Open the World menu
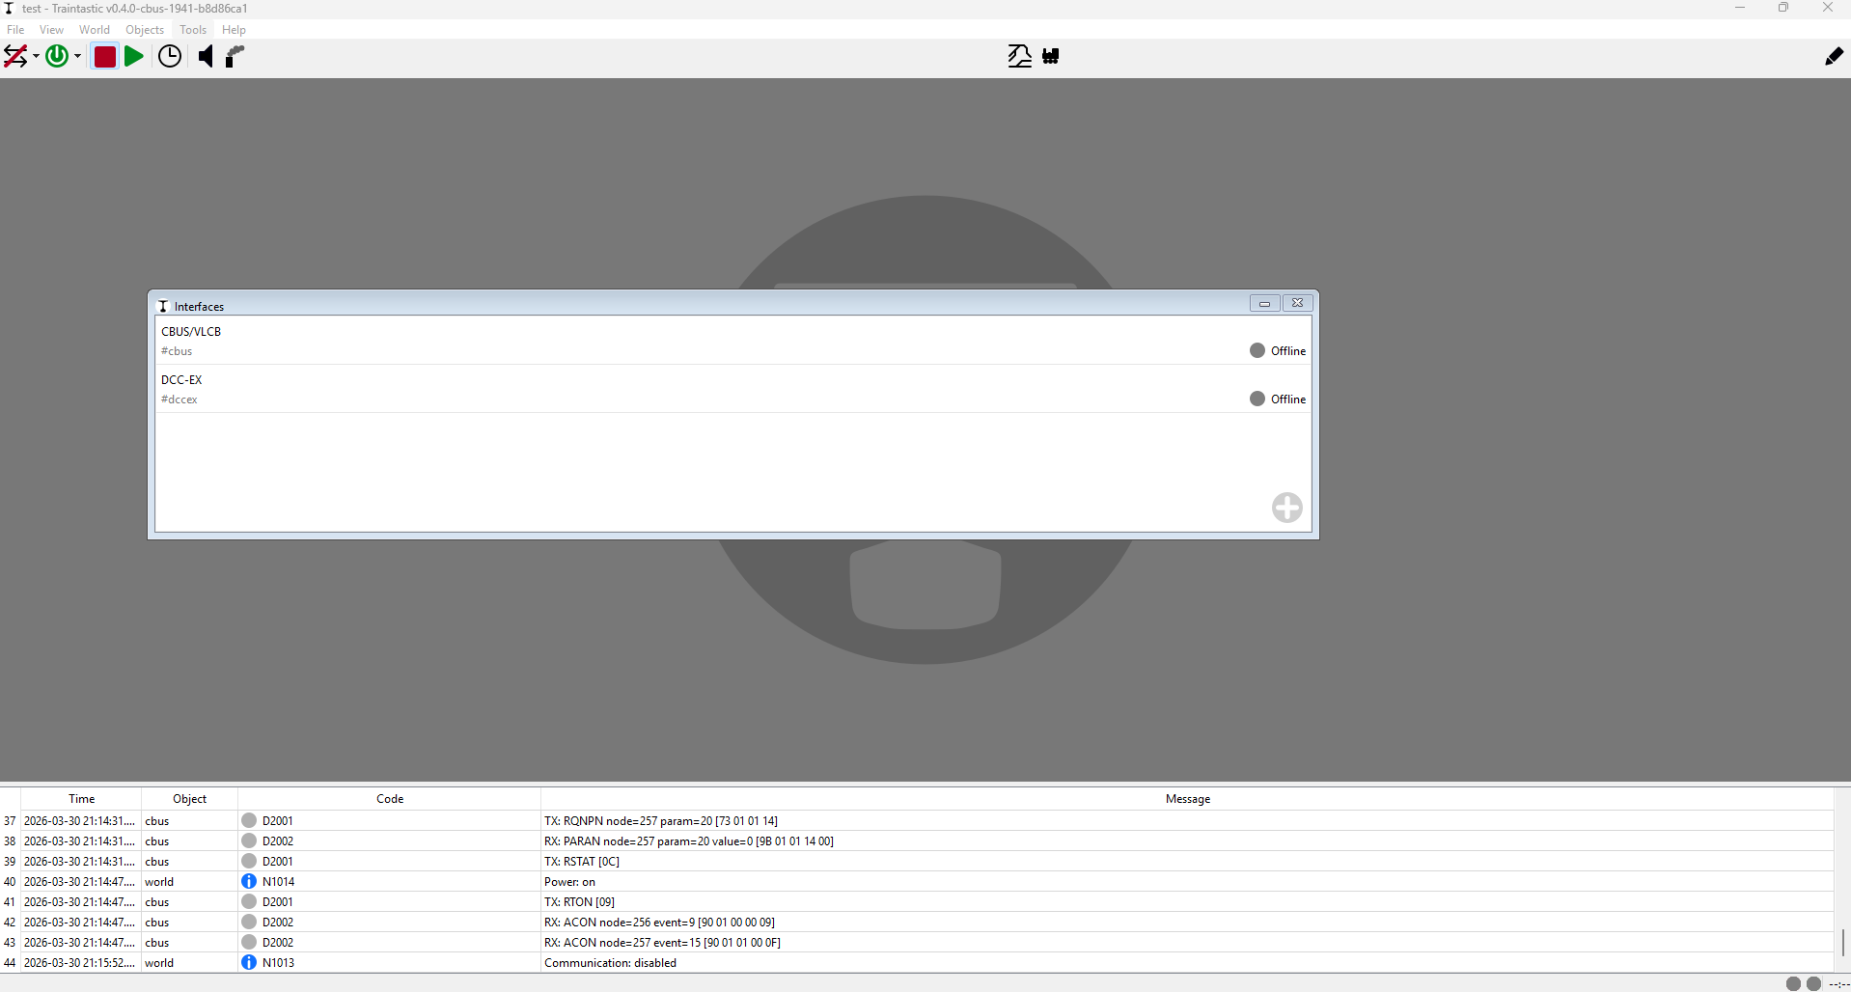The height and width of the screenshot is (992, 1851). pos(95,30)
